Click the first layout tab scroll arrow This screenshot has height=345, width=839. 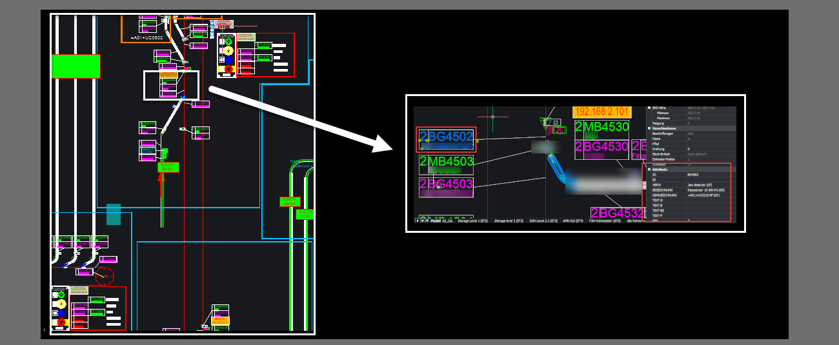[418, 221]
